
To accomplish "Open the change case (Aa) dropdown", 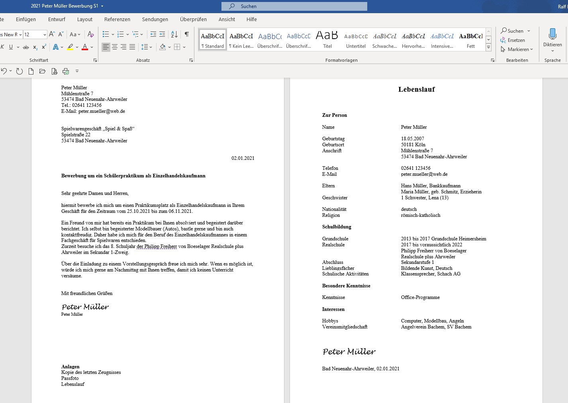I will point(75,34).
